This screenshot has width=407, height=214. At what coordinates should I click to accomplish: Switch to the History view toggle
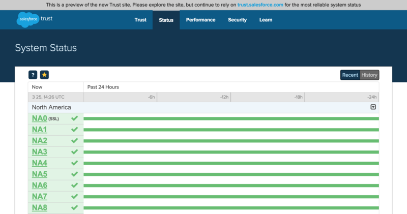[369, 75]
